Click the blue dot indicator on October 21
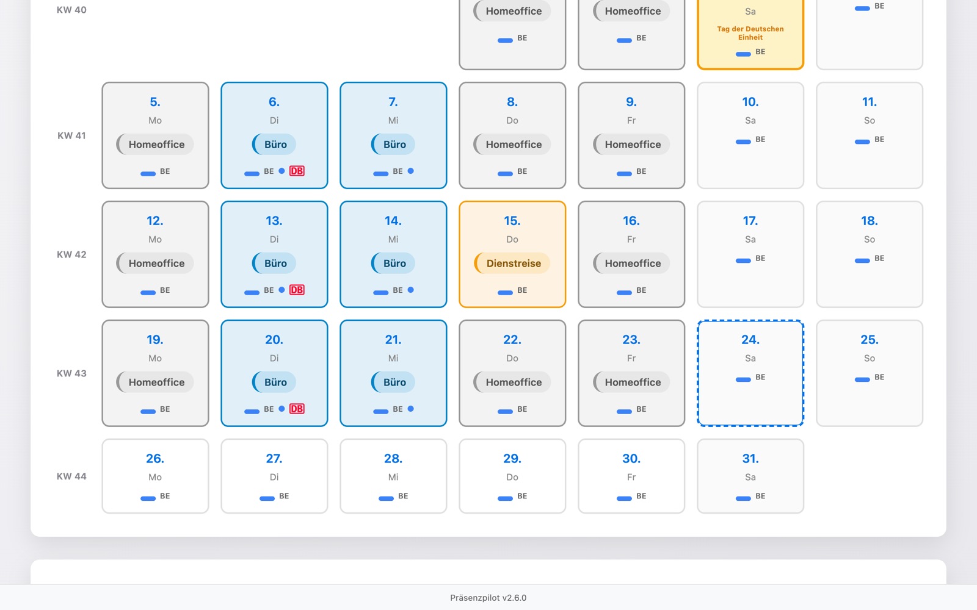The width and height of the screenshot is (977, 610). (410, 409)
